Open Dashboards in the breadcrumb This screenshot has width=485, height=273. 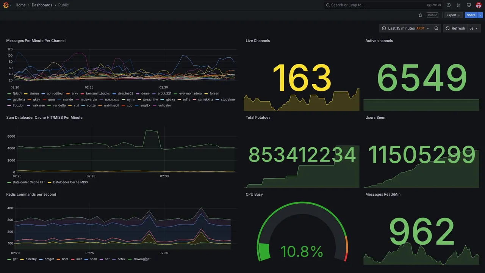42,5
